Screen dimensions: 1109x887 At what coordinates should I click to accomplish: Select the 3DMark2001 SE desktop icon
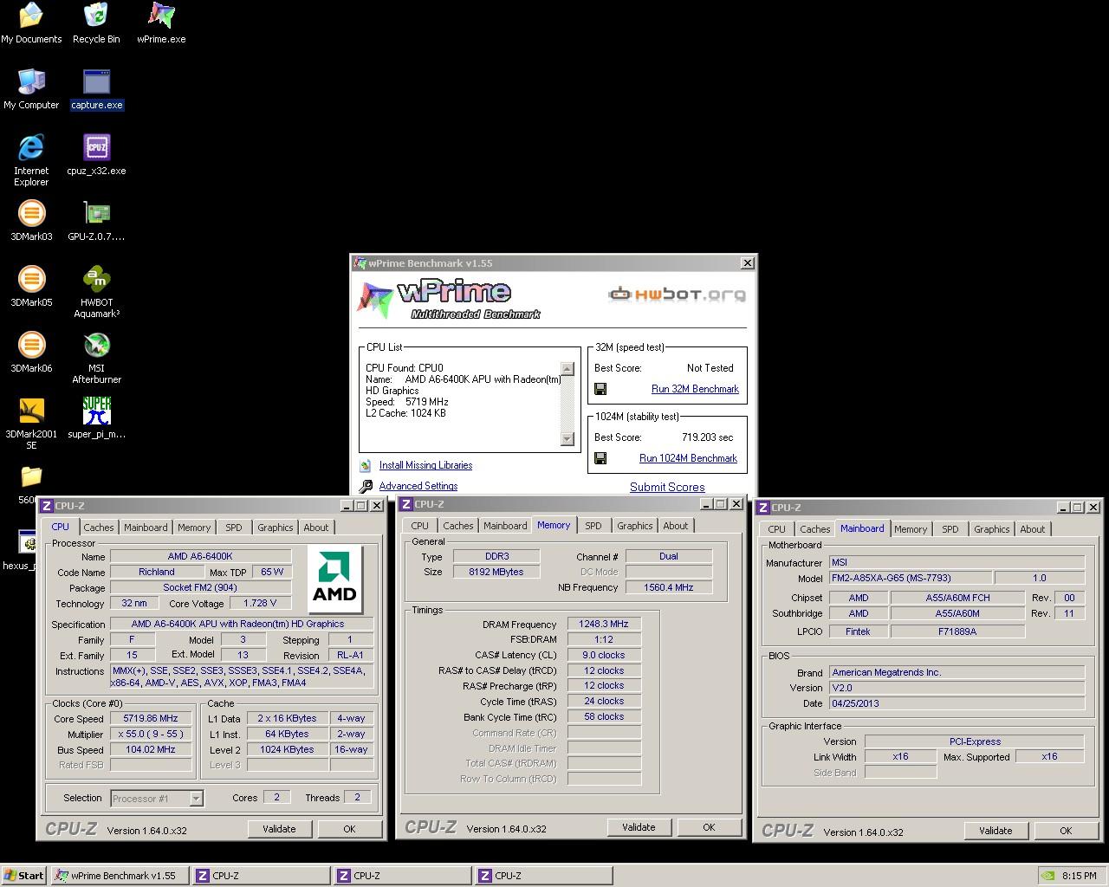(31, 424)
